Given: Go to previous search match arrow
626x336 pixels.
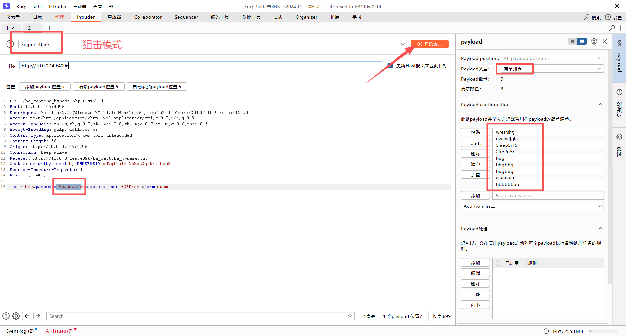Looking at the screenshot, I should (x=27, y=316).
